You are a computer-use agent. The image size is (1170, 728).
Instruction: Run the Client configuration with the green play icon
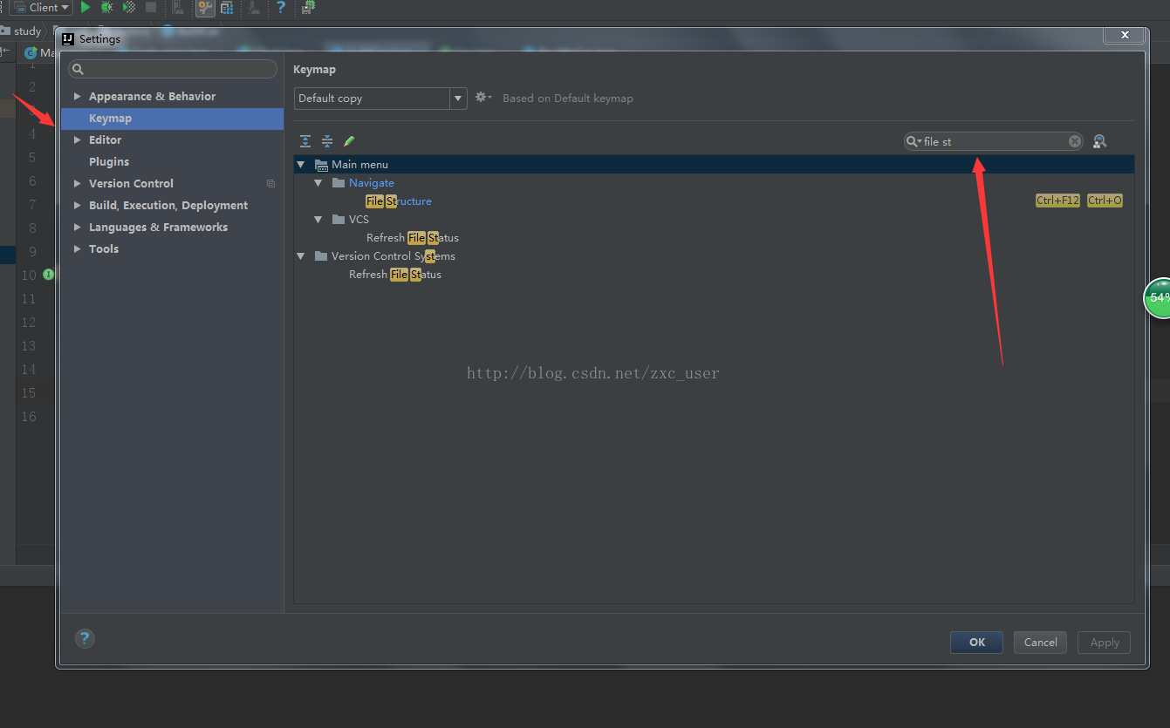click(x=86, y=7)
